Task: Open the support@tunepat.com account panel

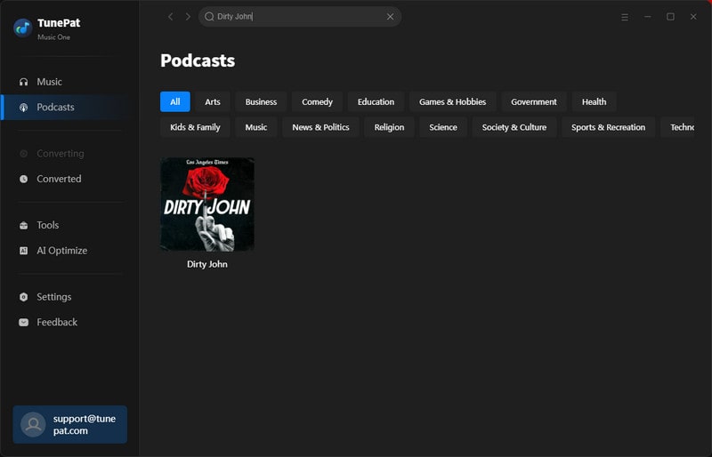Action: pyautogui.click(x=69, y=424)
